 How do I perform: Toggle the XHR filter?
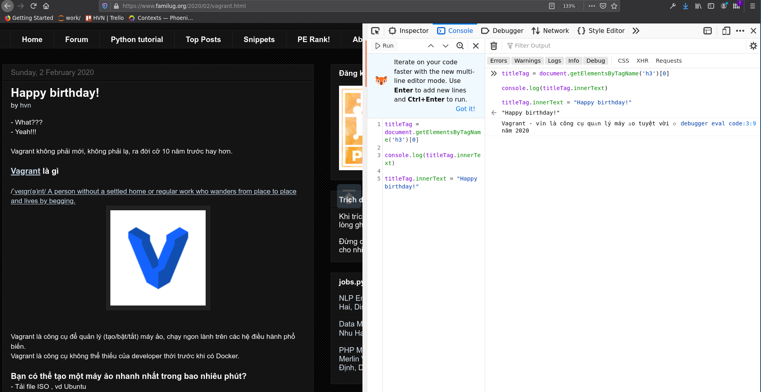click(642, 61)
